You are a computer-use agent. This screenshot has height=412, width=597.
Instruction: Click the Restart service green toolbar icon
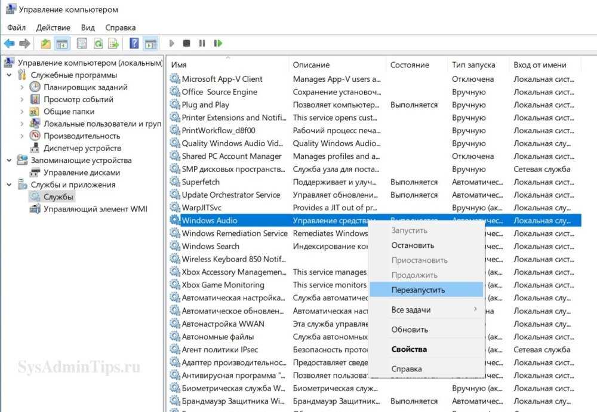pyautogui.click(x=219, y=44)
